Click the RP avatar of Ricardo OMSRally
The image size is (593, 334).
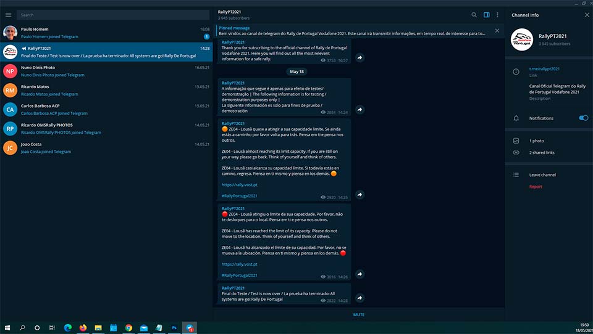pyautogui.click(x=11, y=129)
